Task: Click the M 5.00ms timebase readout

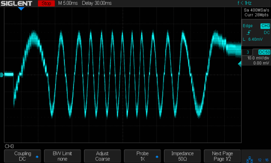Action: (68, 3)
